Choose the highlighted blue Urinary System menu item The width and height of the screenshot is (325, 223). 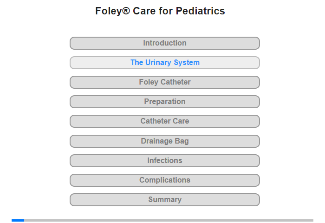pos(164,63)
